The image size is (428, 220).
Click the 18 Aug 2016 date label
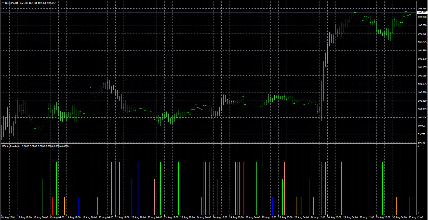pos(9,217)
